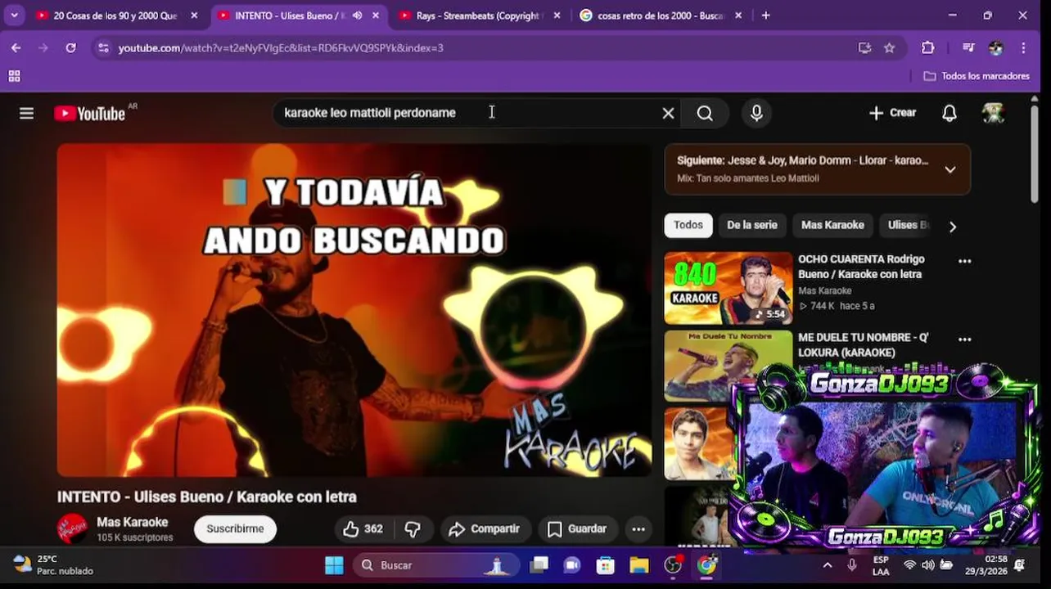Select the De la serie chip
This screenshot has height=589, width=1051.
tap(752, 225)
